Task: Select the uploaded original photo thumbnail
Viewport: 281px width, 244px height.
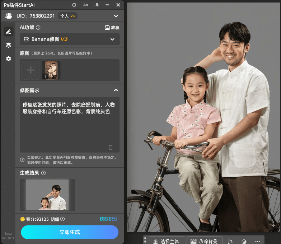Action: [51, 70]
